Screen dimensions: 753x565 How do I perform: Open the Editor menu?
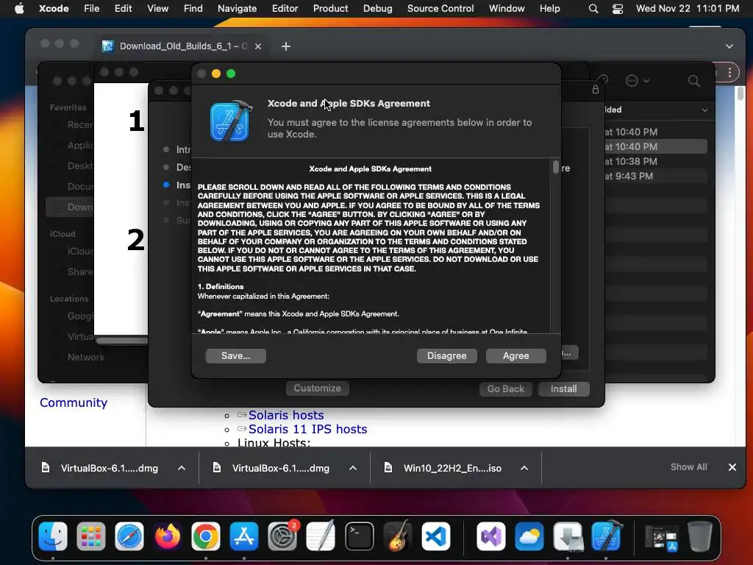tap(285, 8)
